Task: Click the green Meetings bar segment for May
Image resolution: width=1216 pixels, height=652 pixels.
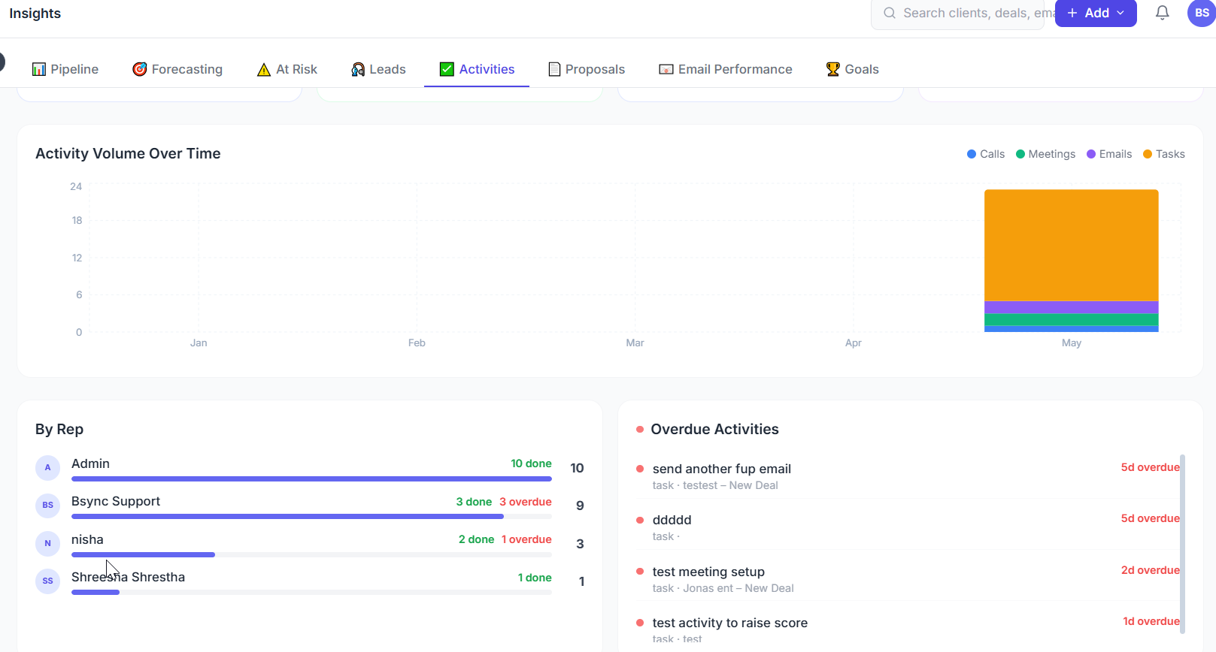Action: tap(1071, 320)
